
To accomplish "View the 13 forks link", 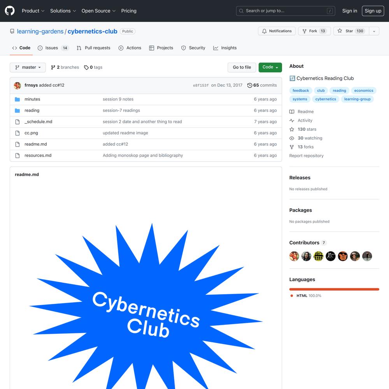I will point(301,147).
